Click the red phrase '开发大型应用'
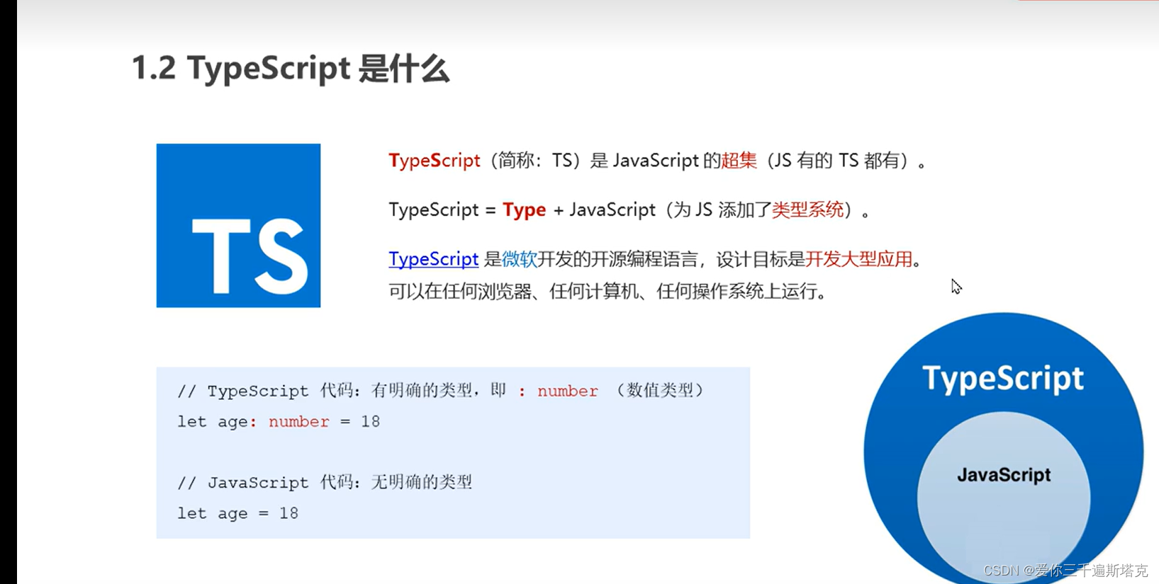1159x584 pixels. click(x=858, y=259)
